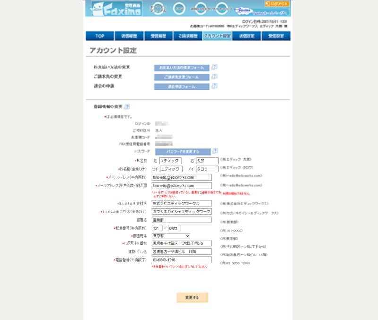The height and width of the screenshot is (320, 378).
Task: Click the セイ kana field
Action: pyautogui.click(x=171, y=169)
